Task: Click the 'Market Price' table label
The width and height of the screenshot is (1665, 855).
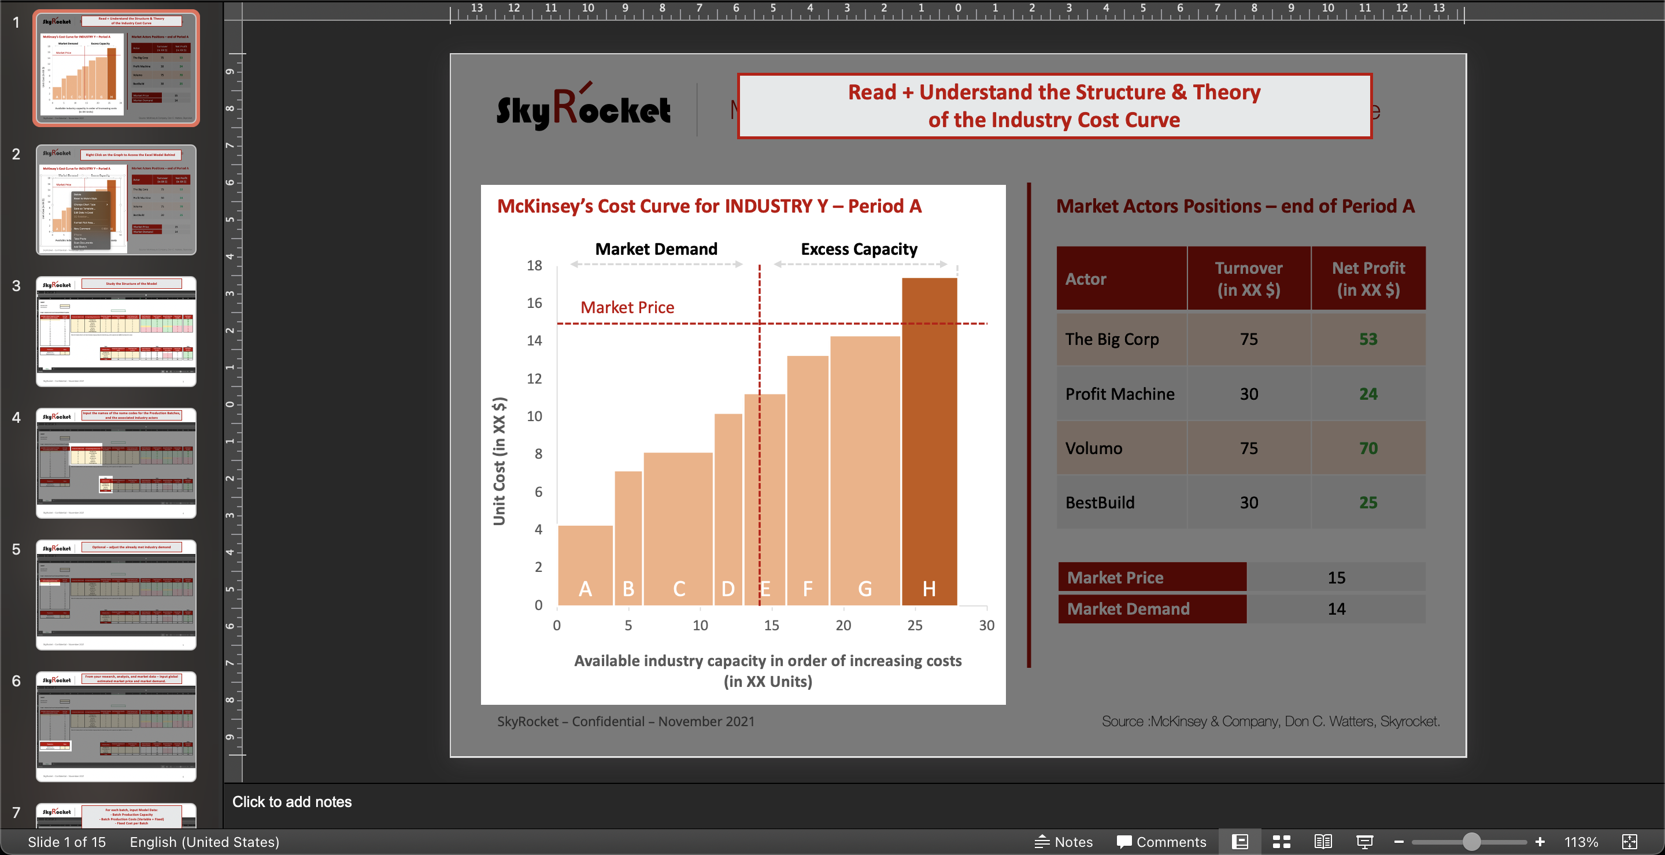Action: (x=1152, y=577)
